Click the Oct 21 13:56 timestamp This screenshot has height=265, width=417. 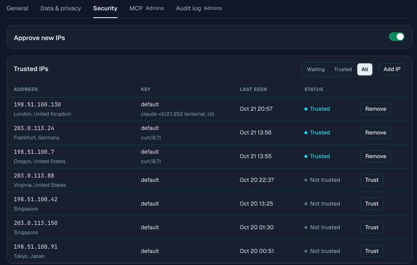256,133
